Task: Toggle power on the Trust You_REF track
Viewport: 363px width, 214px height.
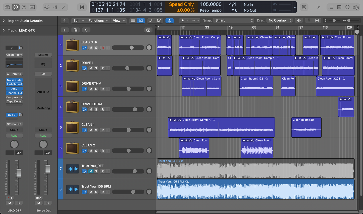Action: click(84, 171)
